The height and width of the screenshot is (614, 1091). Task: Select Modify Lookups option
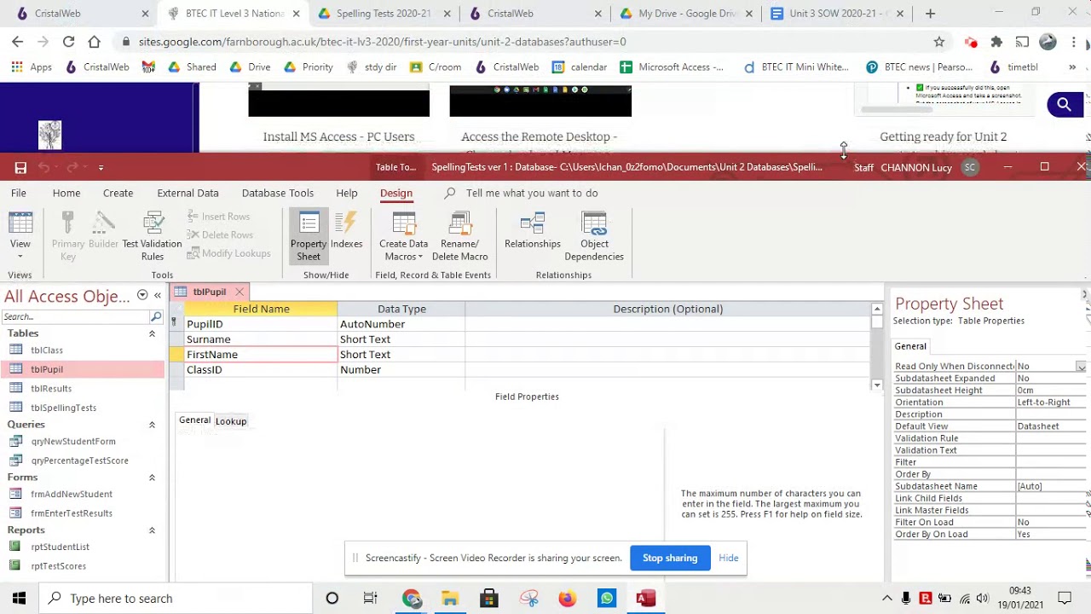(x=229, y=253)
